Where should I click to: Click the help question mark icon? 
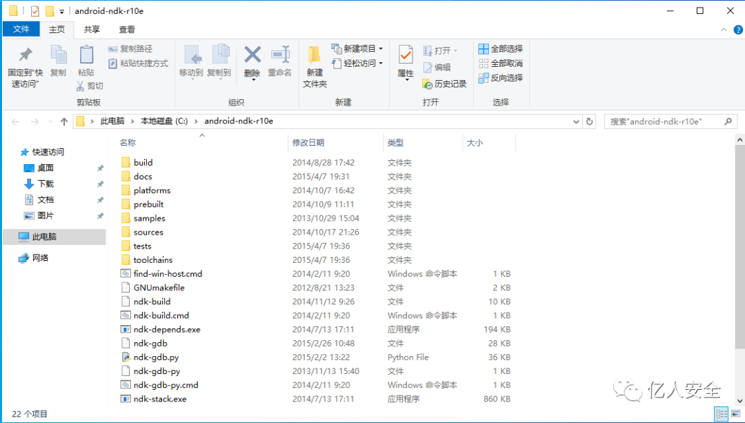click(738, 29)
